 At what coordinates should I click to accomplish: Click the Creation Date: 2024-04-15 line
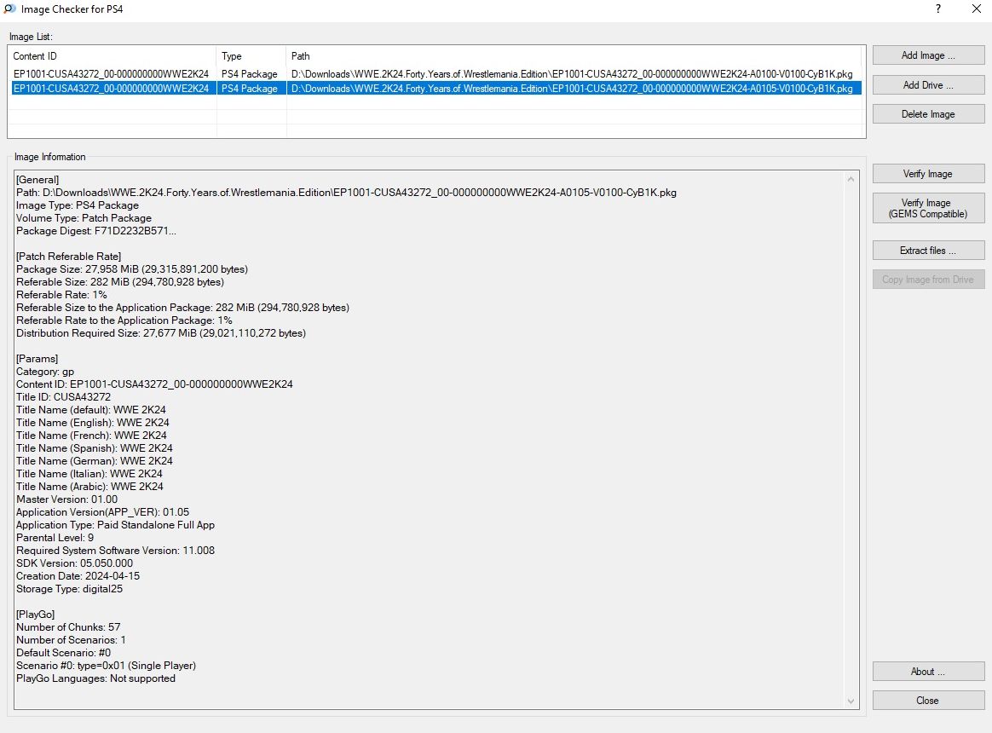78,576
